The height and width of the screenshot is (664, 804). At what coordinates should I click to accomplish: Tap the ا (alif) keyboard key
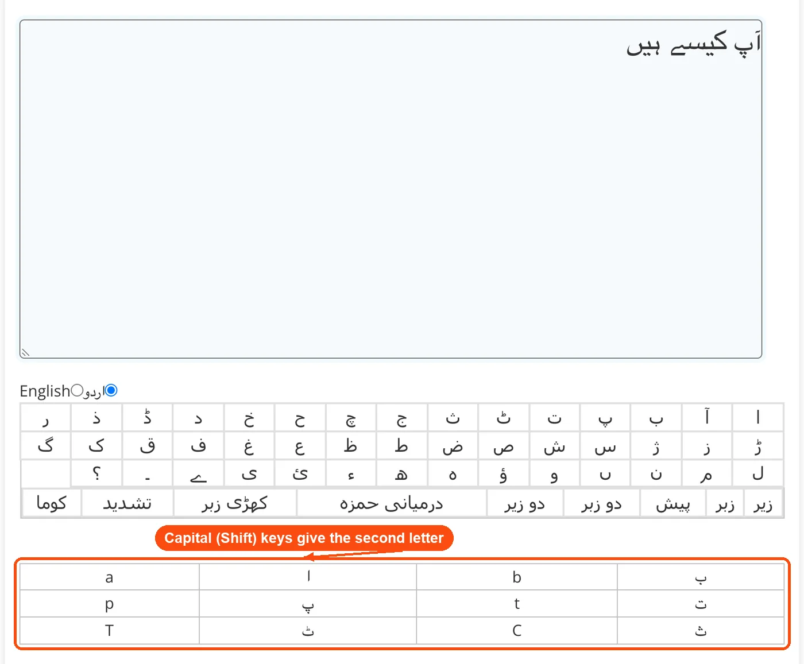pyautogui.click(x=758, y=418)
